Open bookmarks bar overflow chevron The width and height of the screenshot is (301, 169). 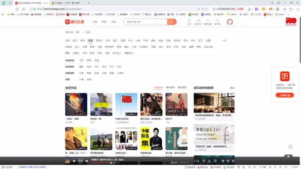click(288, 15)
